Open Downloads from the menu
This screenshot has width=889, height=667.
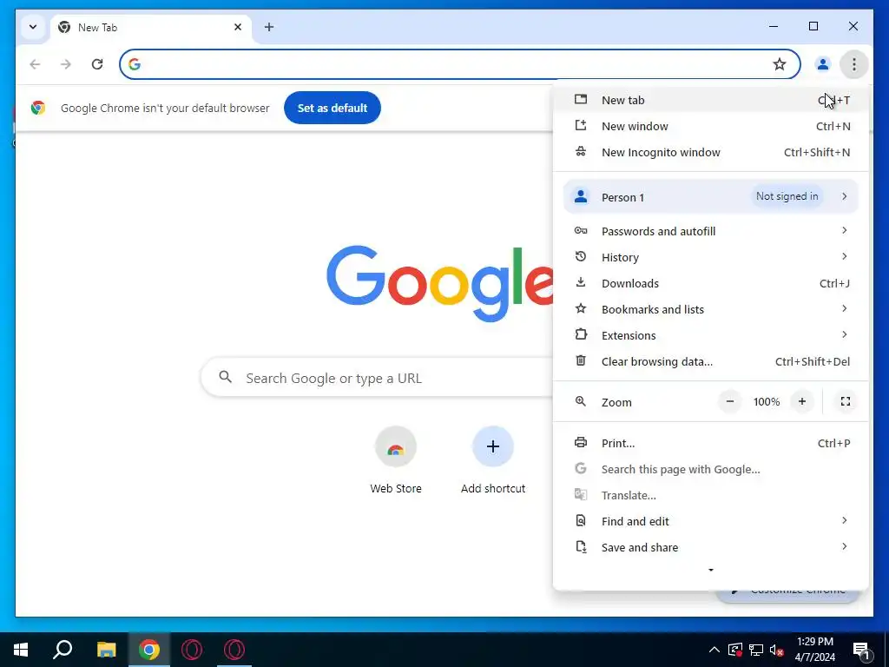(x=710, y=283)
